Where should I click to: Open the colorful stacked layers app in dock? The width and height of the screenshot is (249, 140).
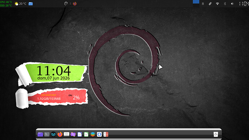[93, 134]
